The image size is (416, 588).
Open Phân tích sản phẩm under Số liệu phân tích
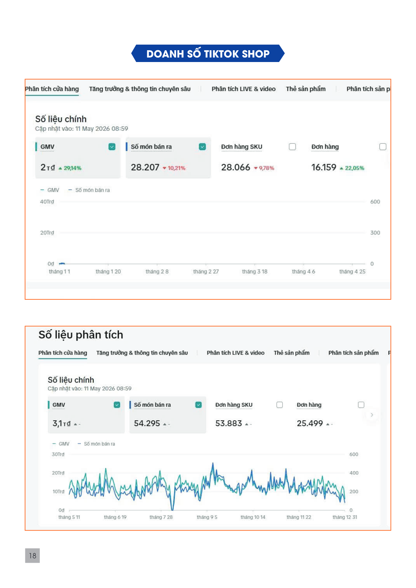pyautogui.click(x=354, y=353)
